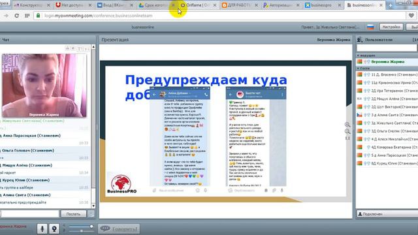418x235 pixels.
Task: Select user 11 Д. Власенко
Action: [x=387, y=74]
